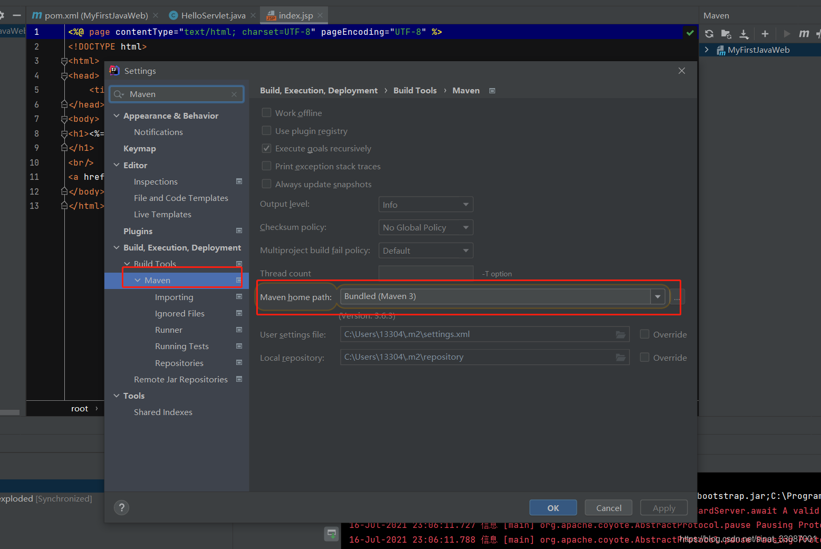
Task: Click the Thread count input field
Action: coord(426,273)
